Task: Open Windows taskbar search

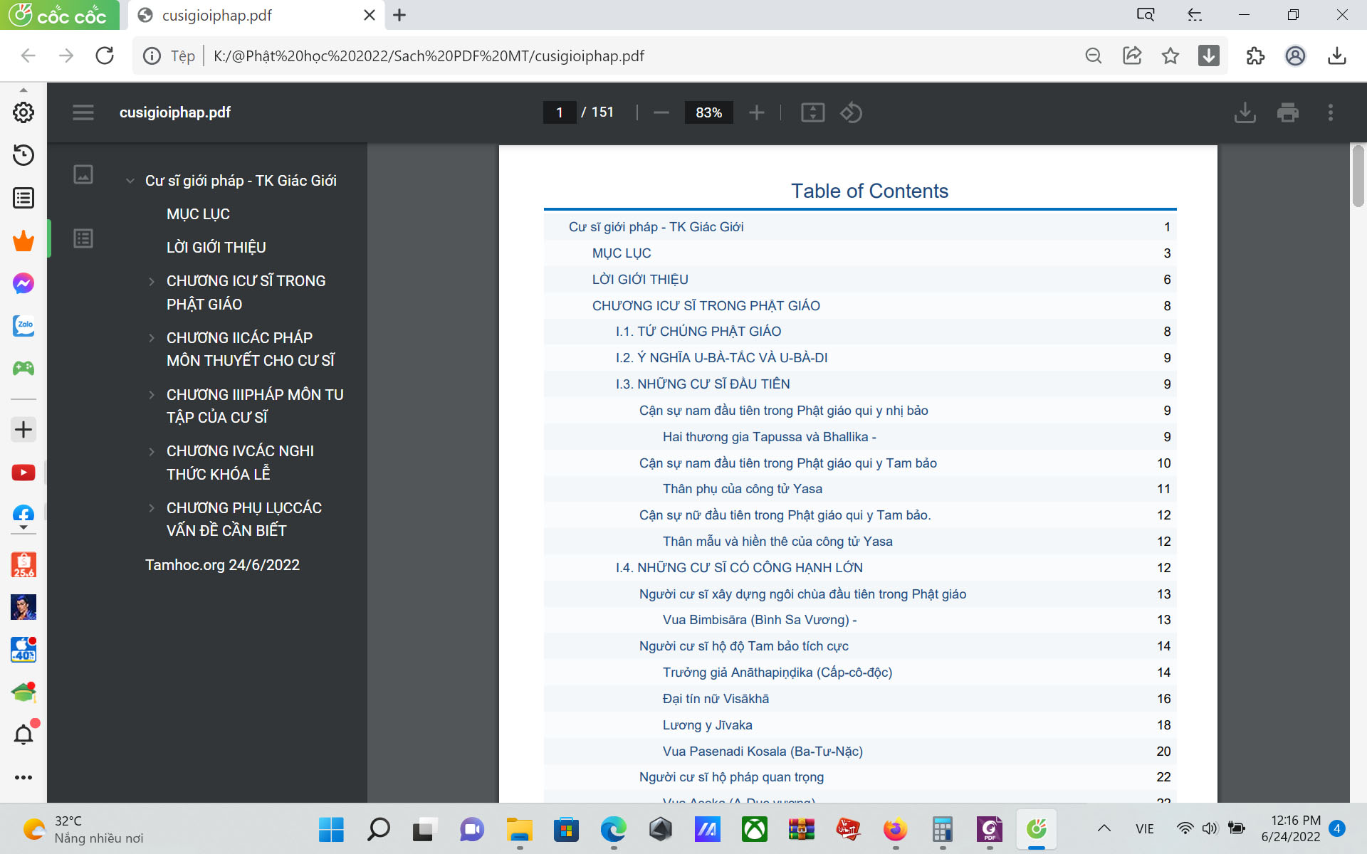Action: pyautogui.click(x=378, y=829)
